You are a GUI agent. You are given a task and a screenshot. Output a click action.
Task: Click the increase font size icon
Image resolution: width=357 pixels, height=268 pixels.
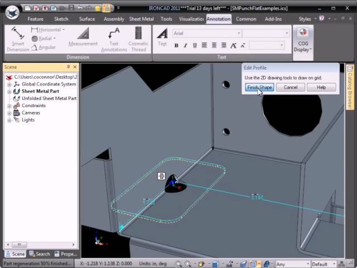(233, 46)
